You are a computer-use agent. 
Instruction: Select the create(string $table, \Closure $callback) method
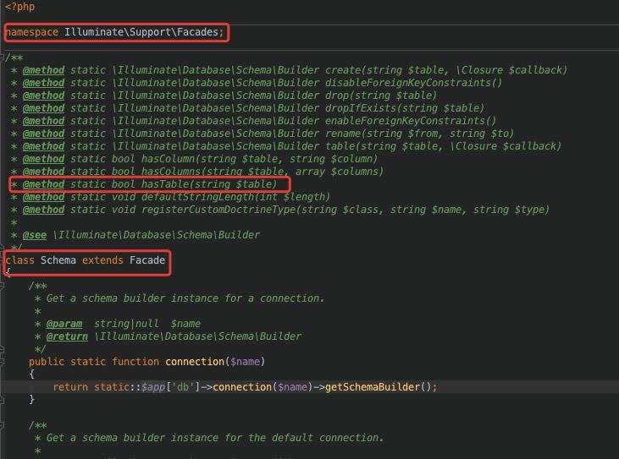[446, 70]
